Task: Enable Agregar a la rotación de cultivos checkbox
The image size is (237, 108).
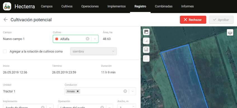Action: (x=5, y=51)
